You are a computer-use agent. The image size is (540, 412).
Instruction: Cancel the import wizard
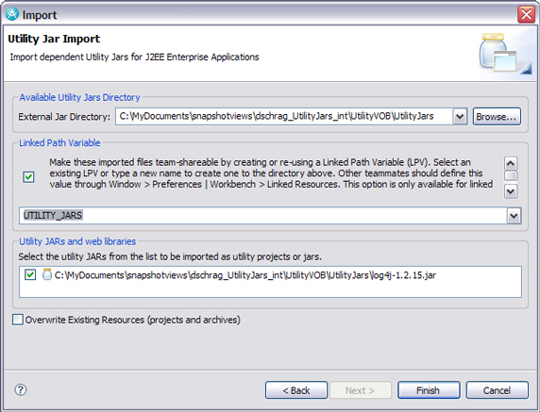click(x=497, y=390)
